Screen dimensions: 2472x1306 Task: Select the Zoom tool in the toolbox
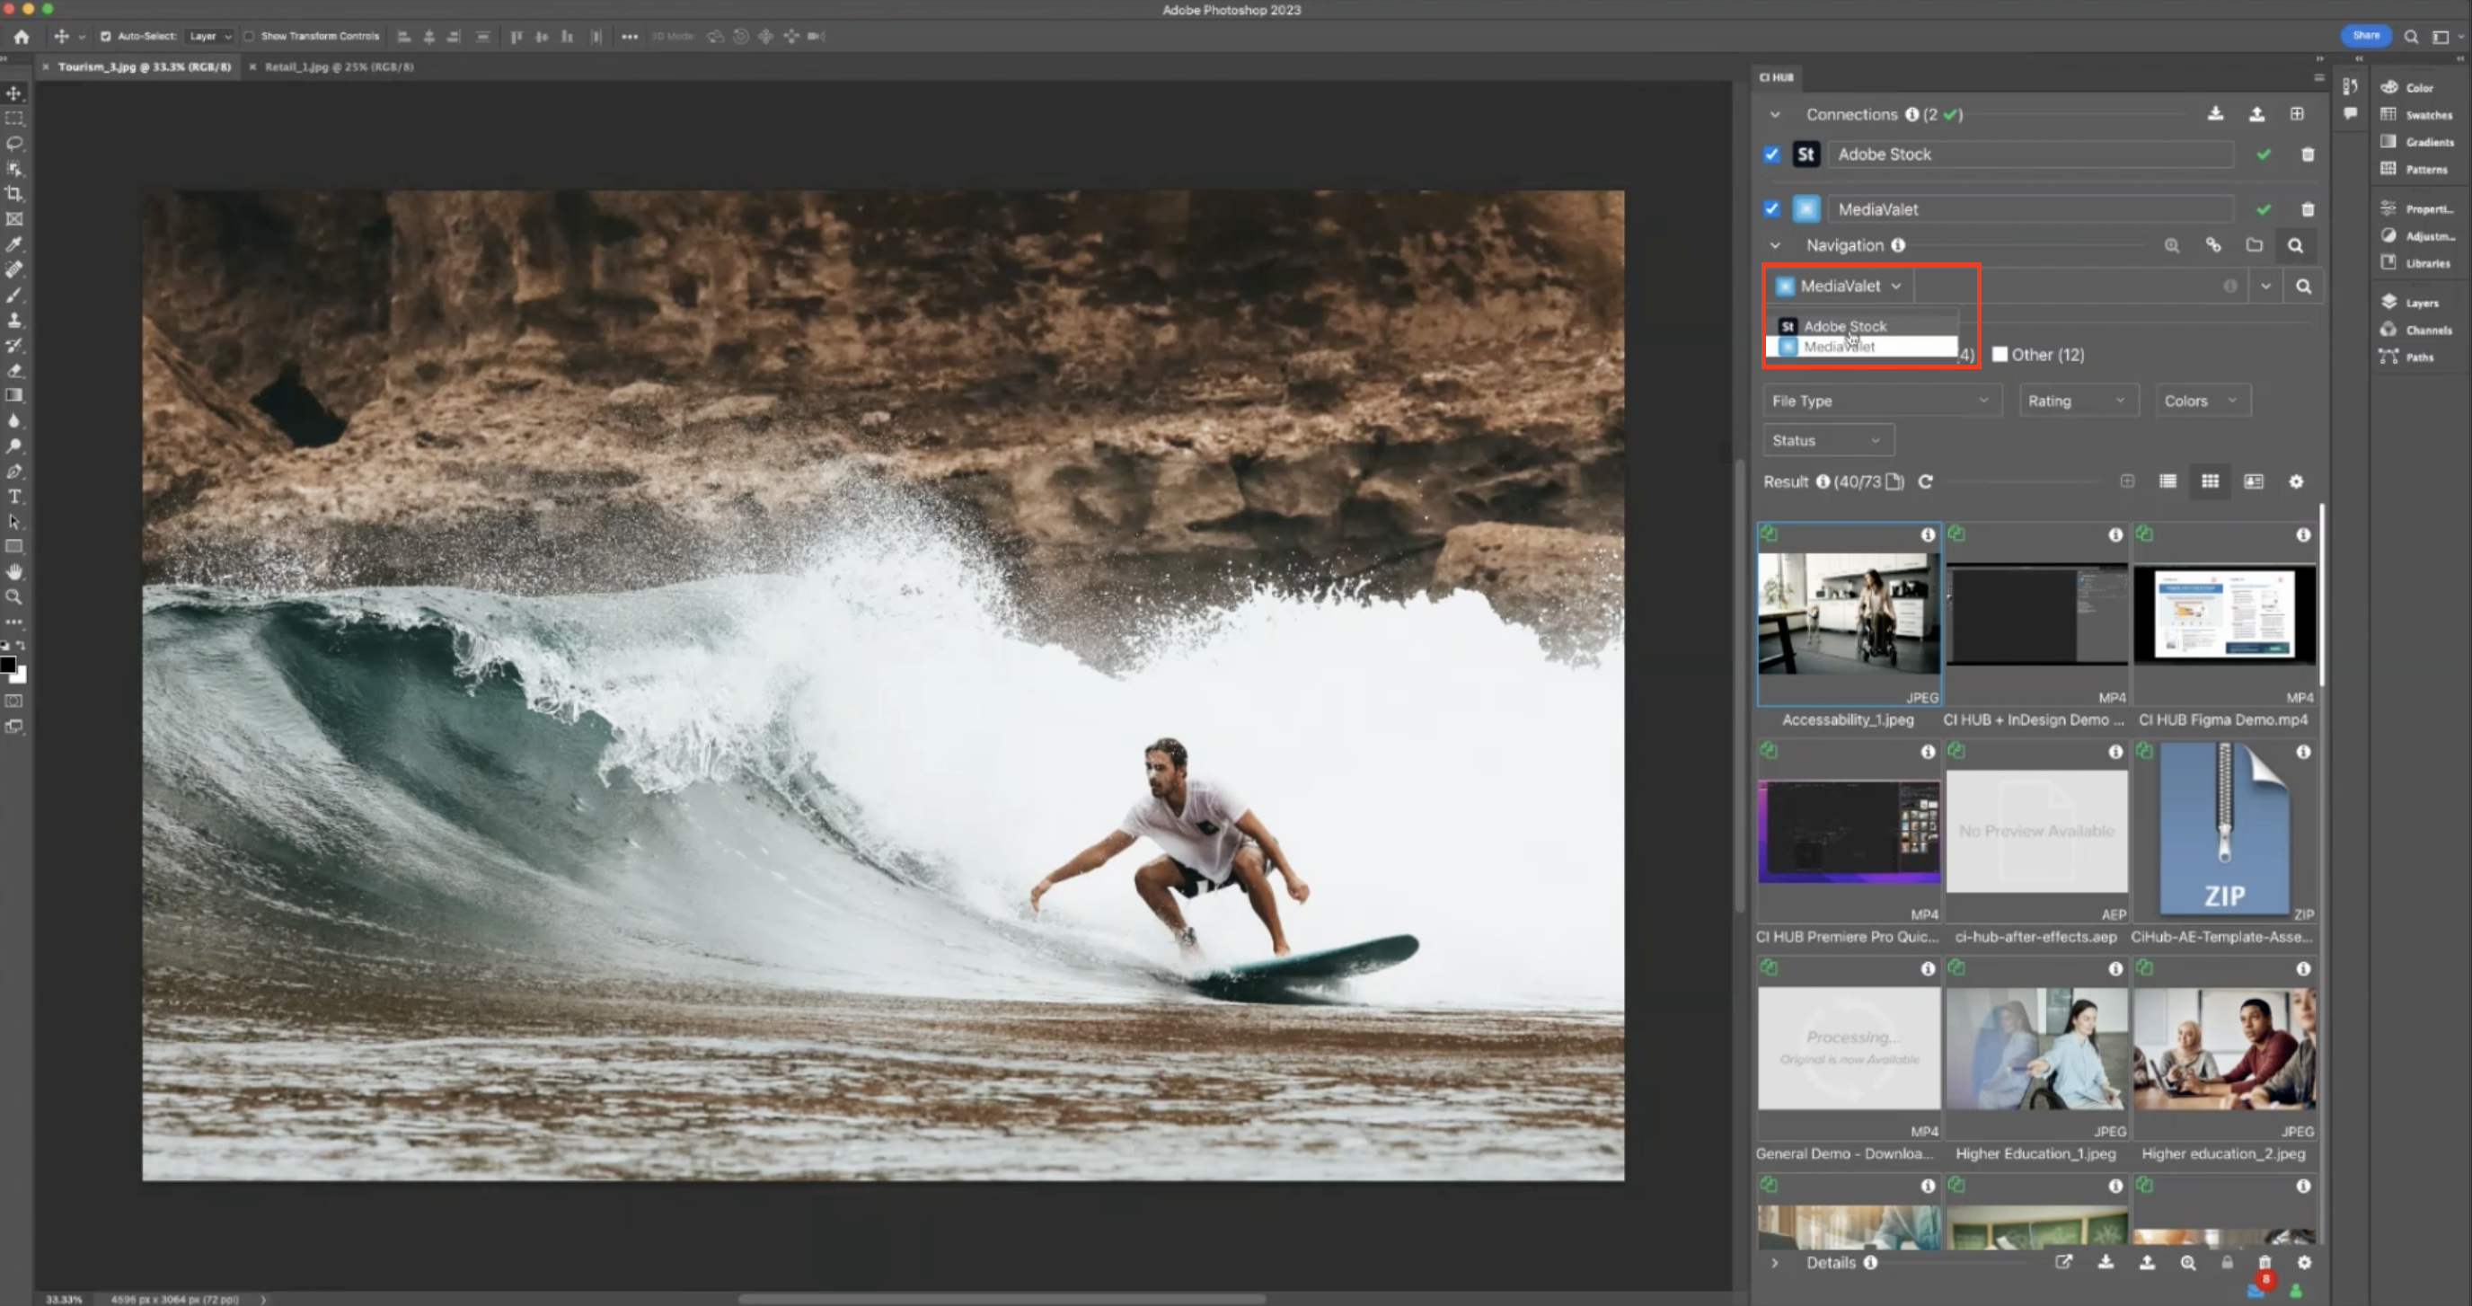coord(14,597)
